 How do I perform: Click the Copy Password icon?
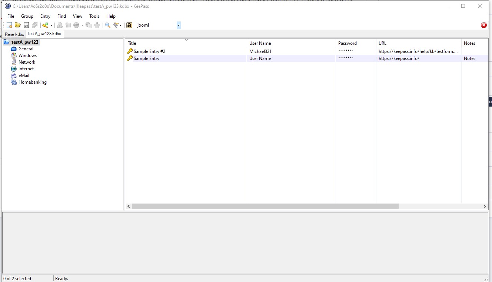tap(68, 25)
